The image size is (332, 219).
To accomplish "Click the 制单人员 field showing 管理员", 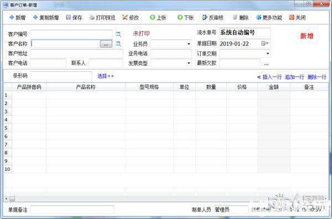I will (x=231, y=210).
